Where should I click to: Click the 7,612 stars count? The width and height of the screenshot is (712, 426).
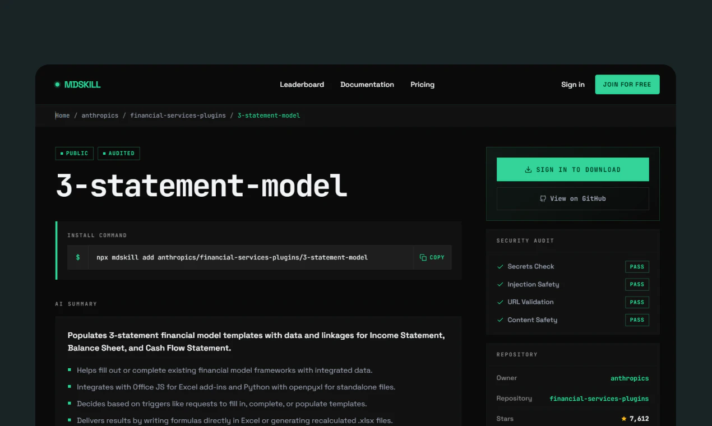(x=639, y=419)
